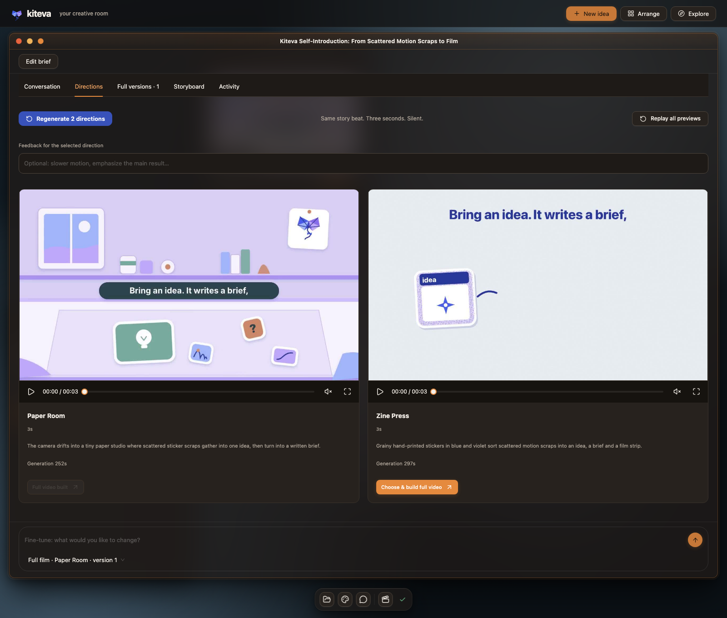Unmute the Paper Room preview
This screenshot has width=727, height=618.
pyautogui.click(x=328, y=392)
